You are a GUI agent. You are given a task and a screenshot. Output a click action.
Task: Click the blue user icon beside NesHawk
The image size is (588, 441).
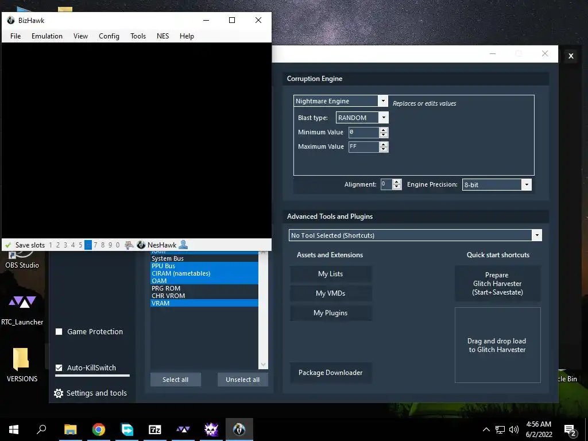click(x=183, y=245)
